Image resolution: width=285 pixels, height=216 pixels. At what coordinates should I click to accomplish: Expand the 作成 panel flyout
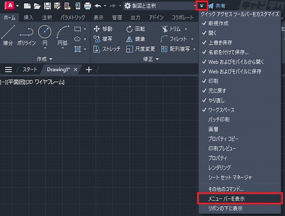(44, 59)
